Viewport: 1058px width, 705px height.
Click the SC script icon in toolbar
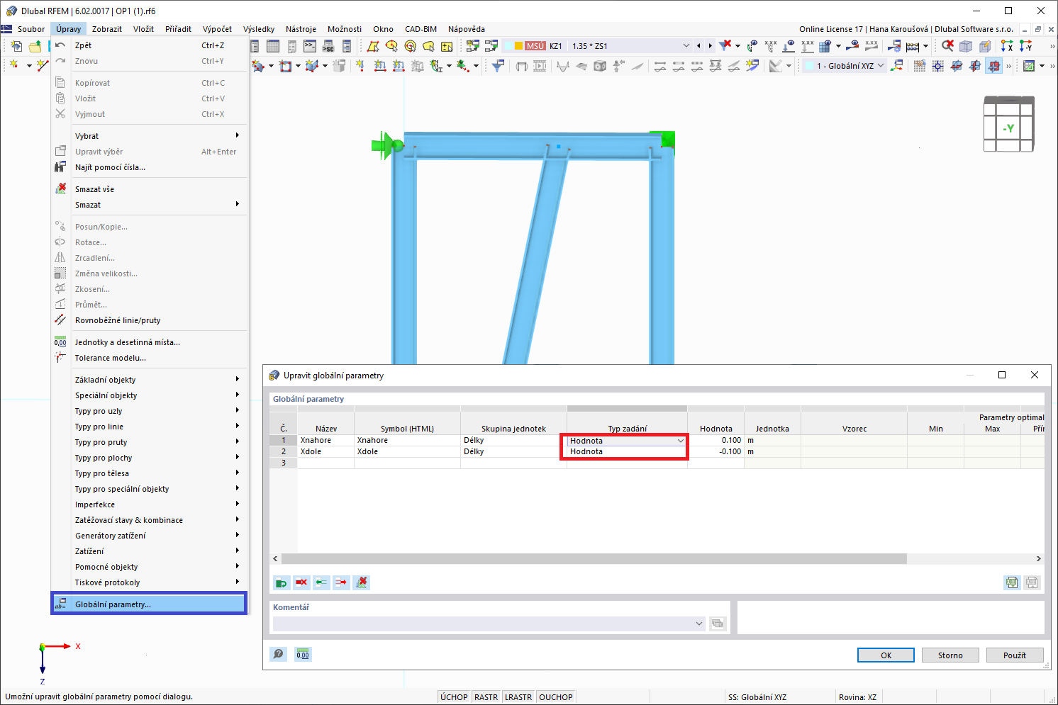pos(328,46)
